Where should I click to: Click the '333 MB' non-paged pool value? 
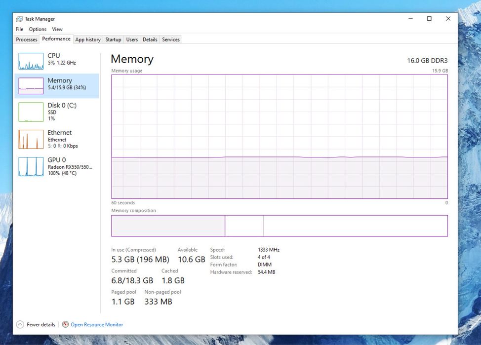click(159, 302)
